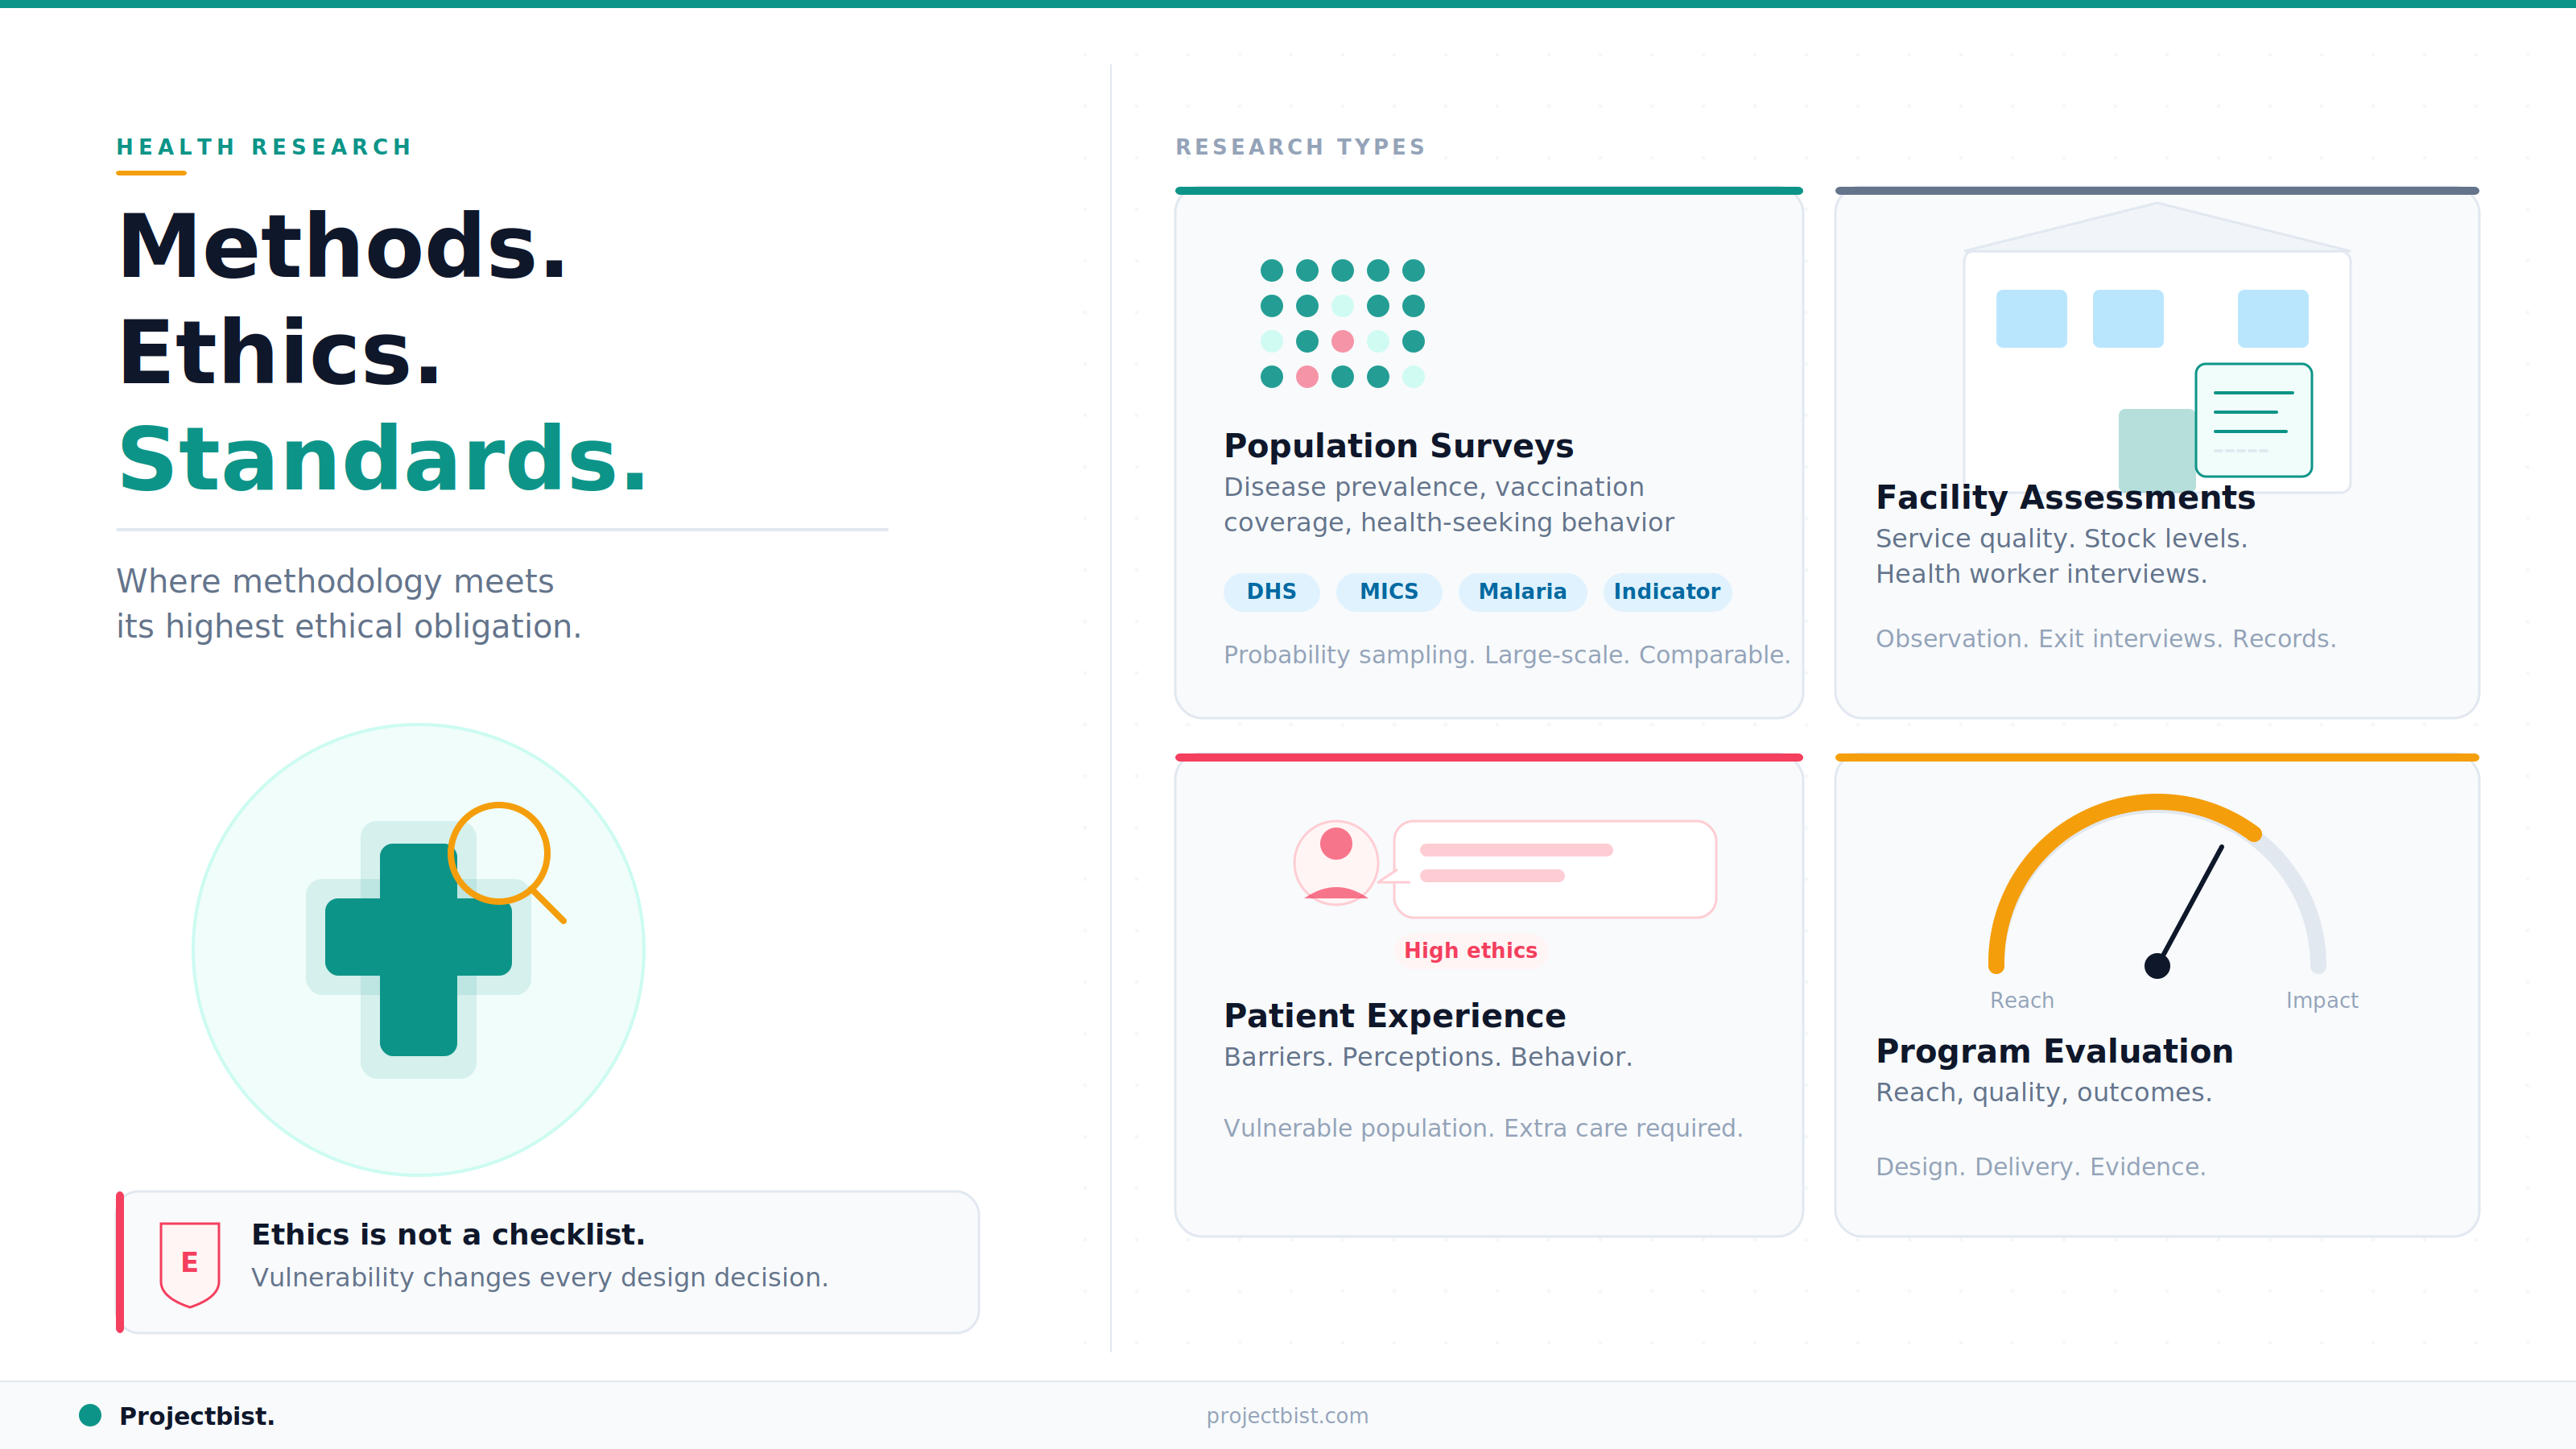Image resolution: width=2576 pixels, height=1449 pixels.
Task: Click the pink speech bubble icon
Action: pyautogui.click(x=1554, y=868)
